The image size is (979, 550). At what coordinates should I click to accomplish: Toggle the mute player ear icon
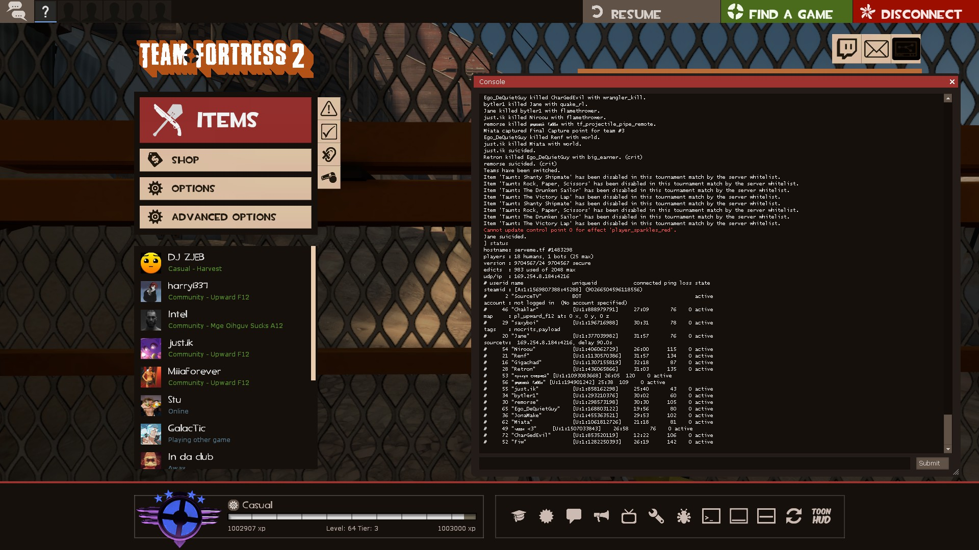pyautogui.click(x=329, y=155)
